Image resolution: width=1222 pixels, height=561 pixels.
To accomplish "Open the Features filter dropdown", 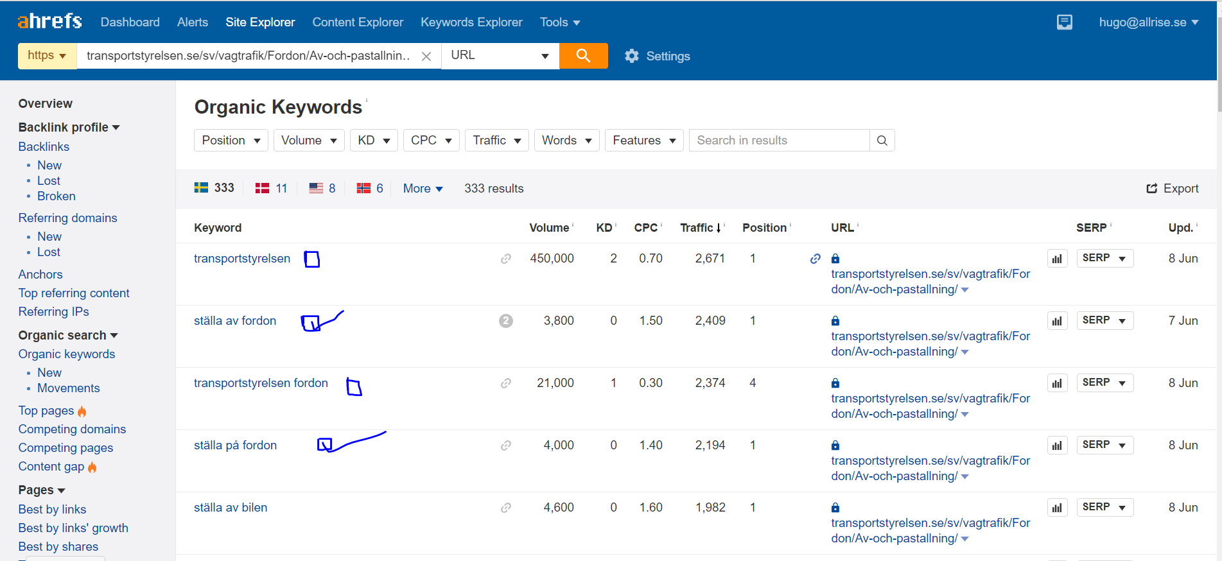I will pos(644,141).
